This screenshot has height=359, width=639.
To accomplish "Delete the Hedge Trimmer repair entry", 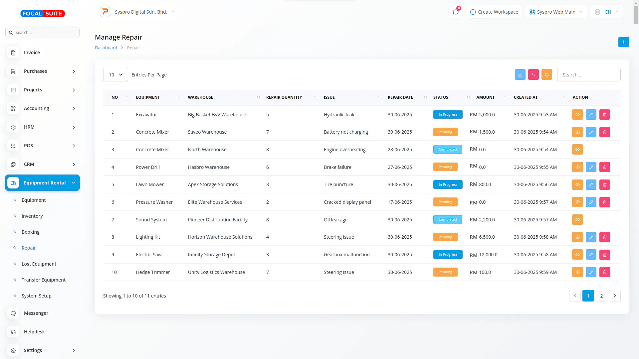I will click(604, 272).
